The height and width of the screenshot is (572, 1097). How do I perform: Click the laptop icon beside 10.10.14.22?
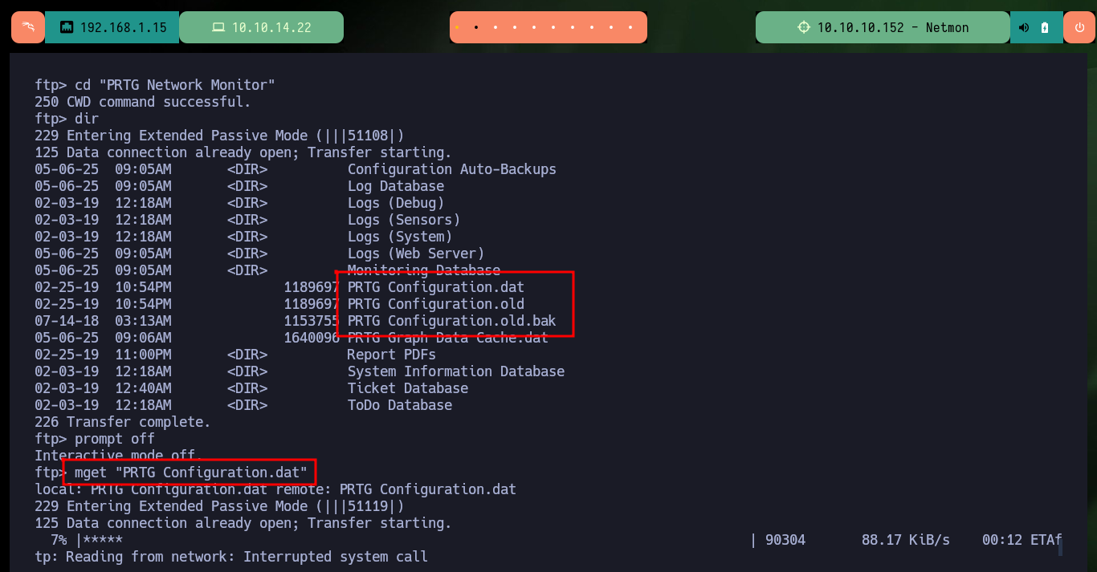[x=218, y=27]
